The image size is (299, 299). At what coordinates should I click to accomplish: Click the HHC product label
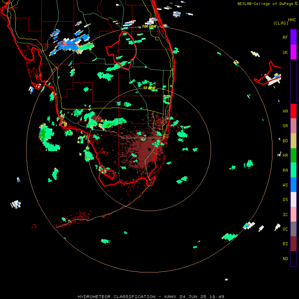coord(292,20)
